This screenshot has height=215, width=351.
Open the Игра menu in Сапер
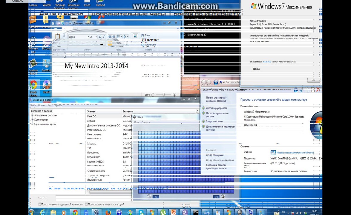(x=137, y=122)
